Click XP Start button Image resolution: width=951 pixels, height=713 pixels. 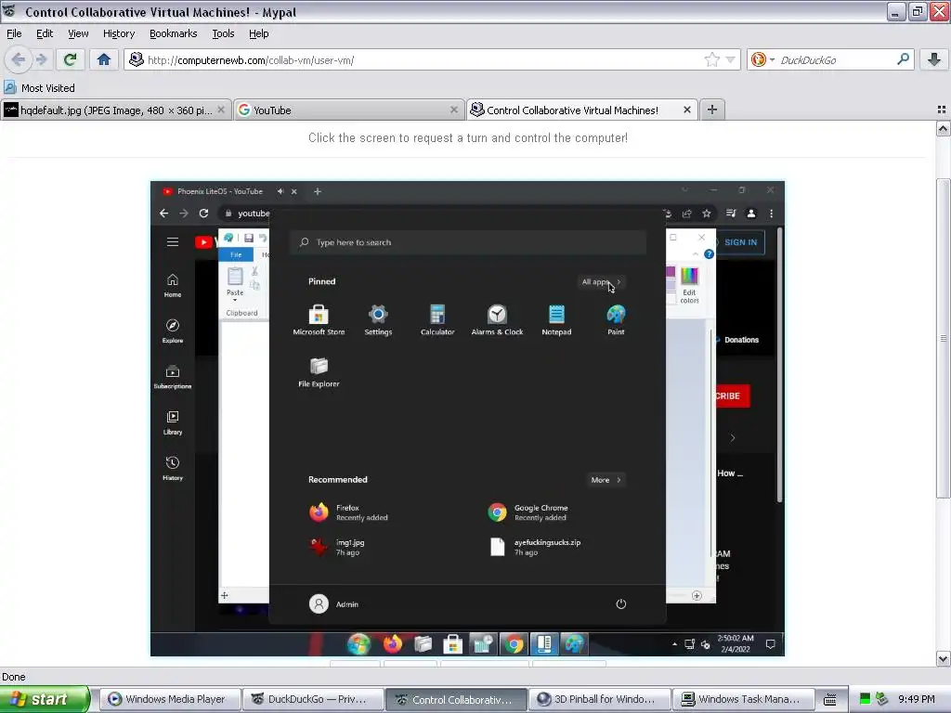coord(45,699)
